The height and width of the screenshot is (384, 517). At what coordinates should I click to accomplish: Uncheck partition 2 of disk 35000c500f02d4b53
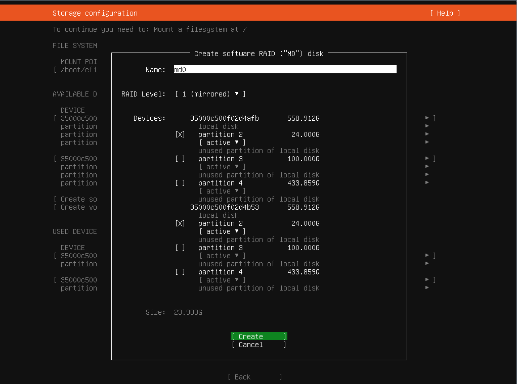coord(180,223)
